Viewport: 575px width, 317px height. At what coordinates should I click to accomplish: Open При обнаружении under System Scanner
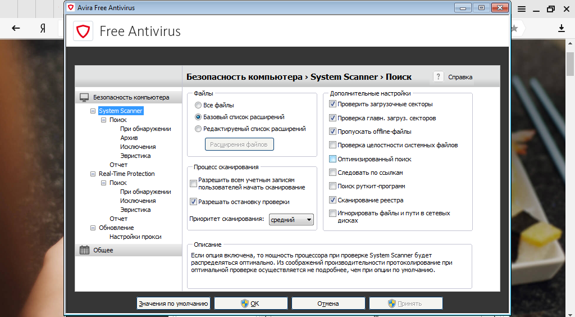(145, 129)
